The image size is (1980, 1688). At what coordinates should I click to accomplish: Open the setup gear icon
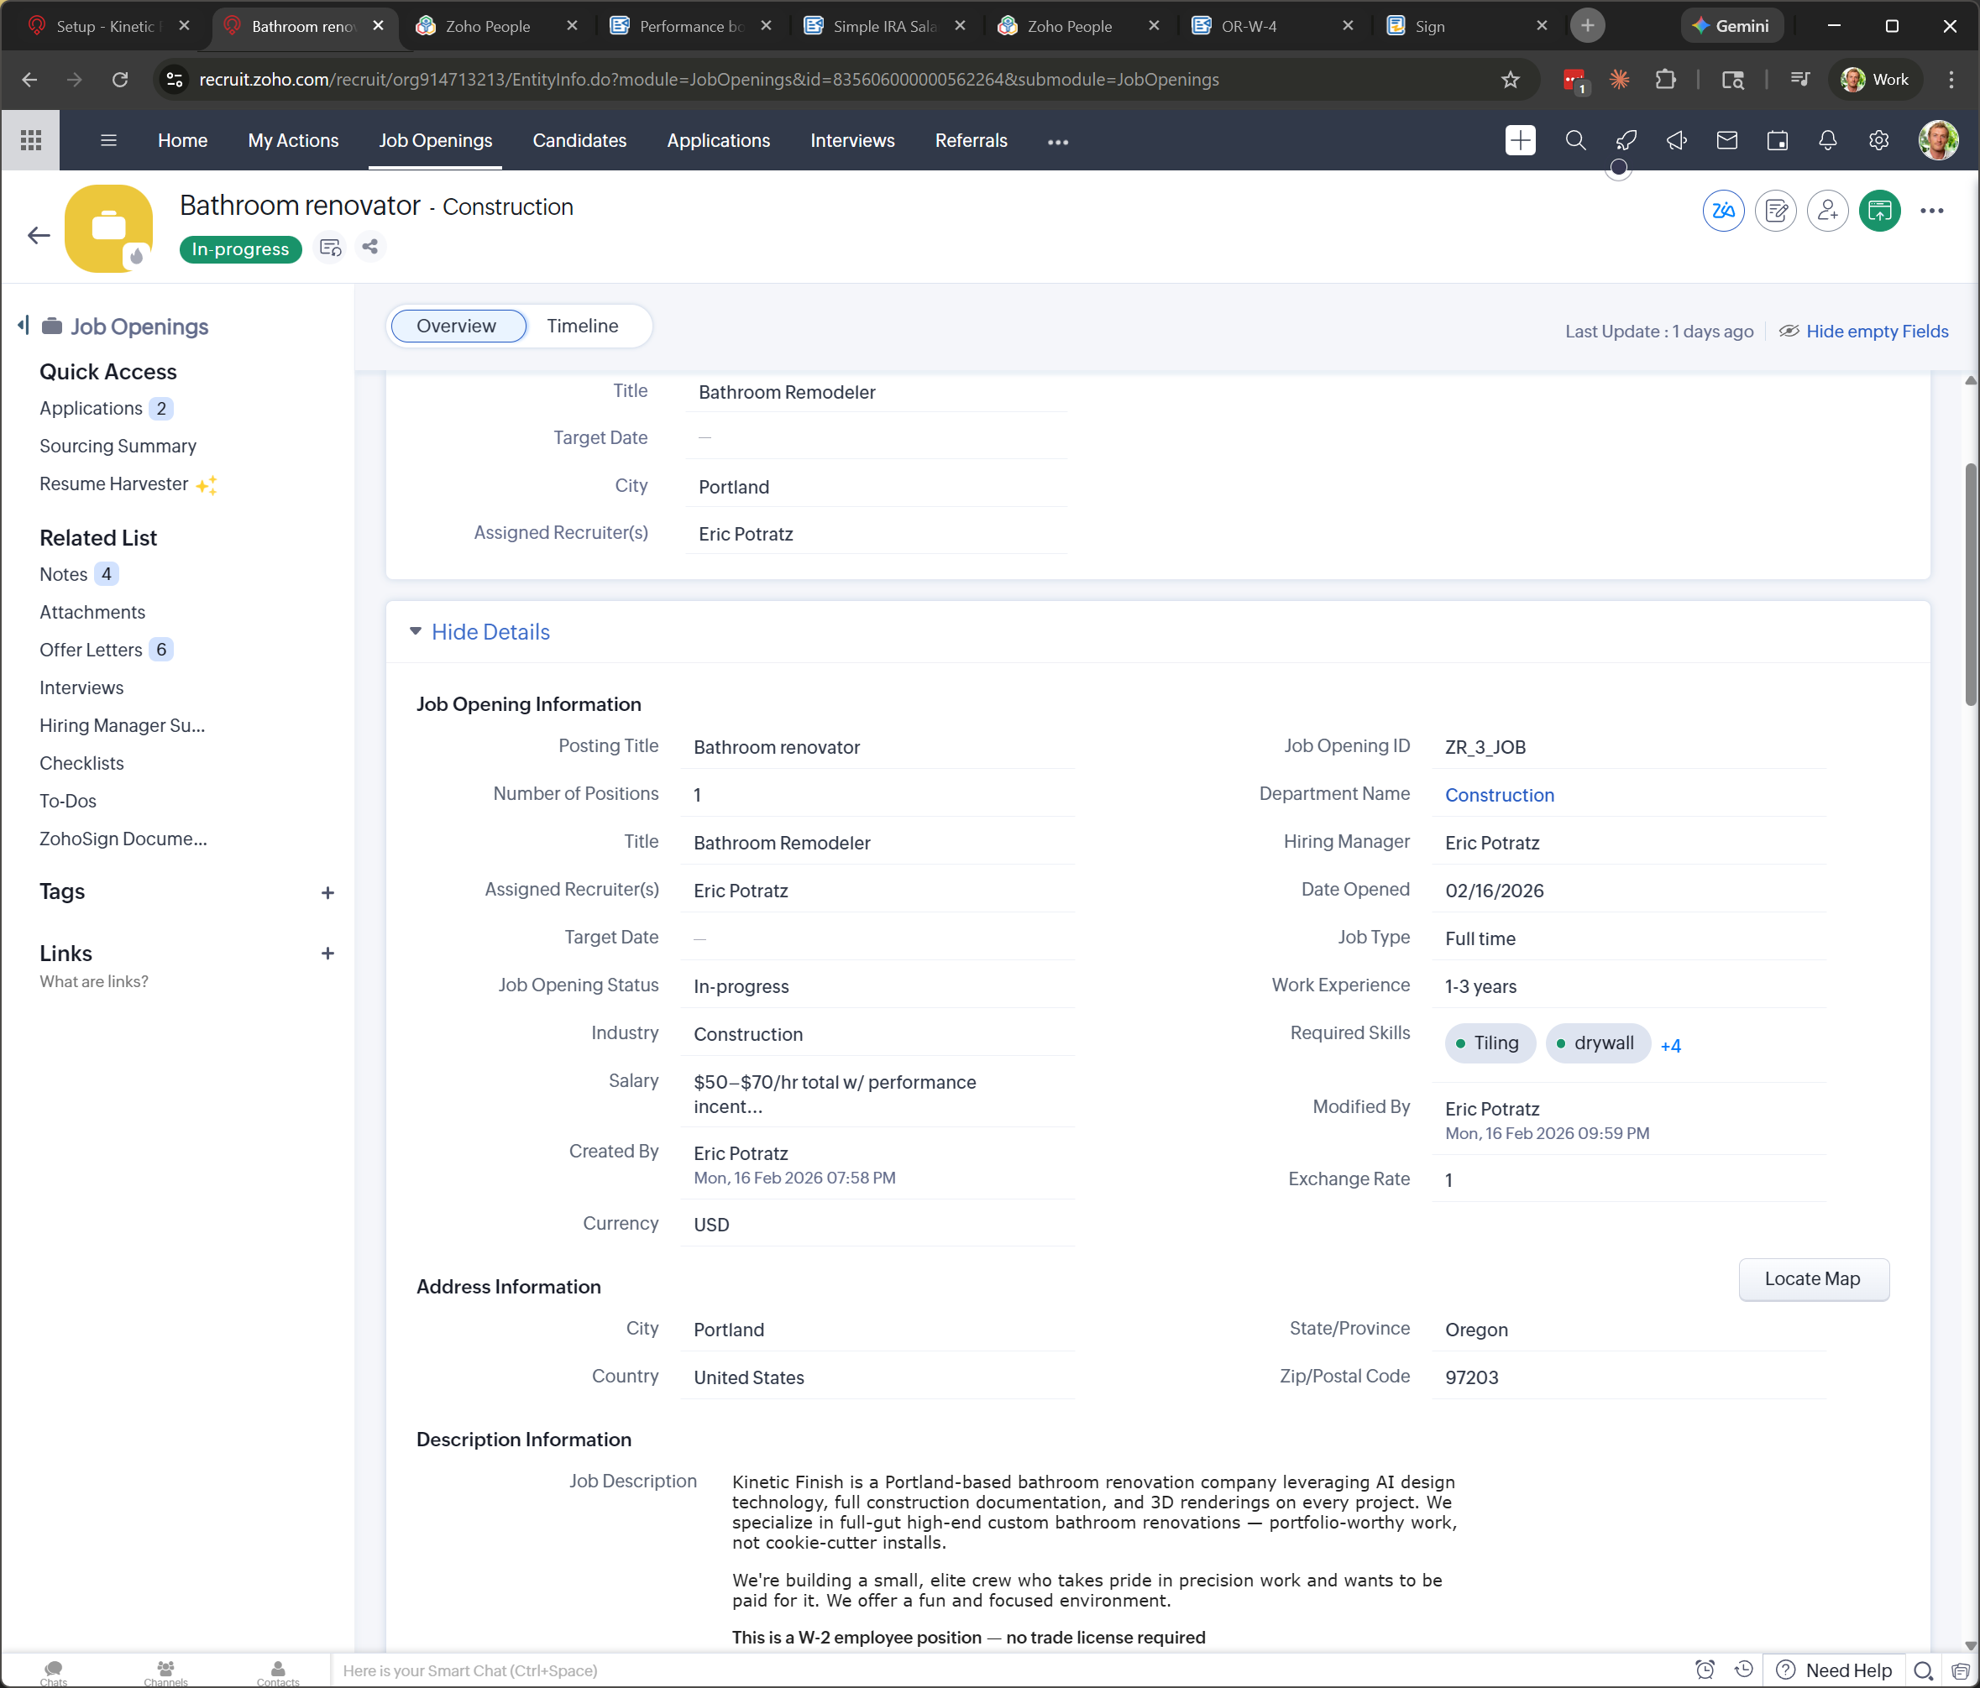(x=1878, y=141)
